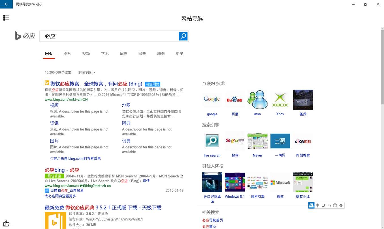
Task: Expand the 时间不限 time filter dropdown
Action: 87,73
